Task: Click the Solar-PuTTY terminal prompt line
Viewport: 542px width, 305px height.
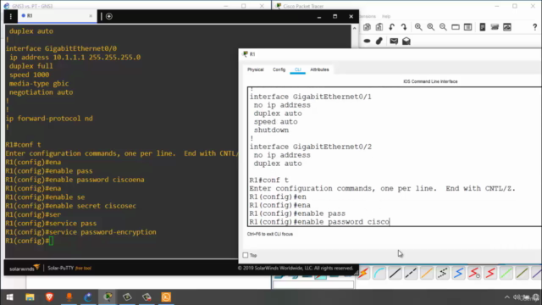Action: [30, 241]
